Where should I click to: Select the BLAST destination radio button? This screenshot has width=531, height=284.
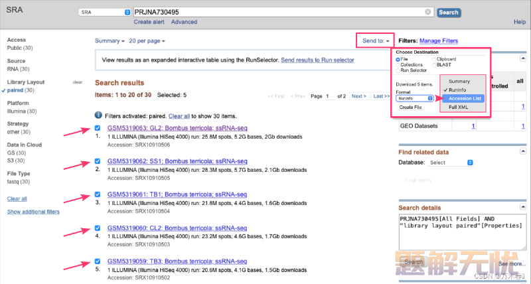434,65
